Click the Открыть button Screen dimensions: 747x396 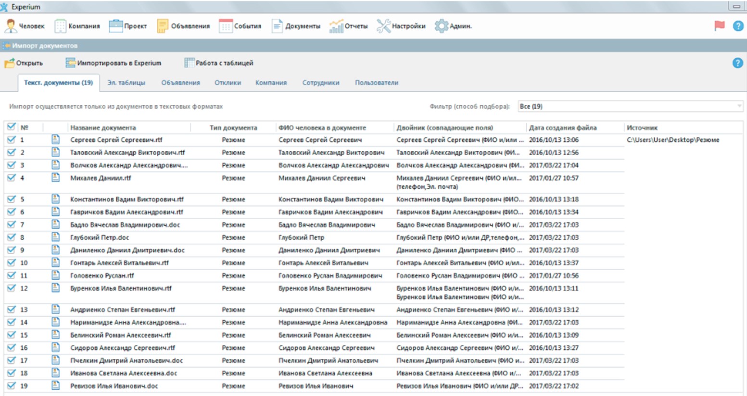24,63
